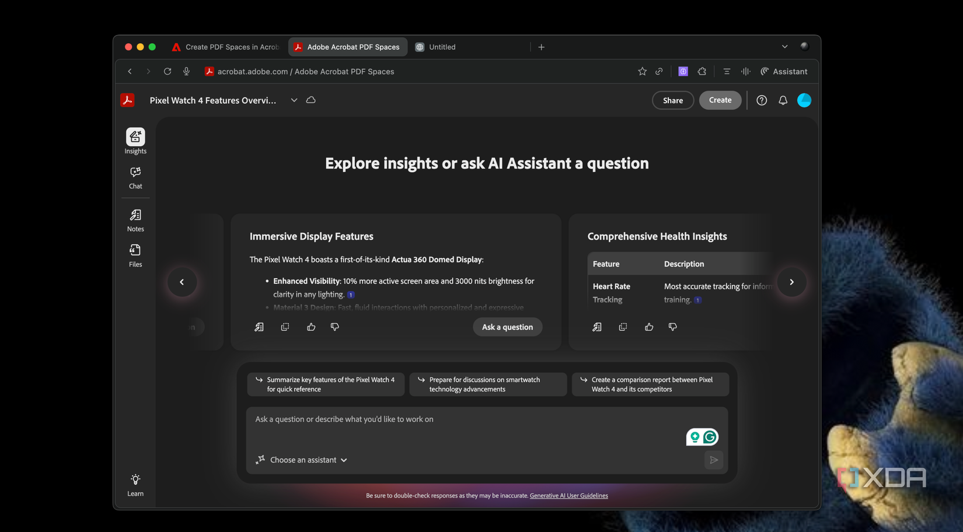The image size is (963, 532).
Task: Bookmark this page with the star icon
Action: point(642,71)
